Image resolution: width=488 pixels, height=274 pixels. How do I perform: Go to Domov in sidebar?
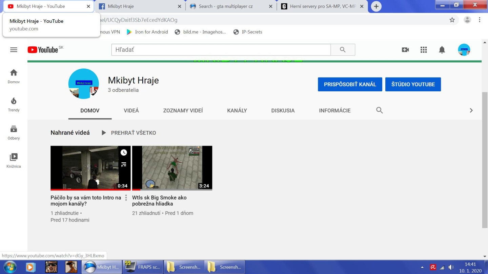14,76
